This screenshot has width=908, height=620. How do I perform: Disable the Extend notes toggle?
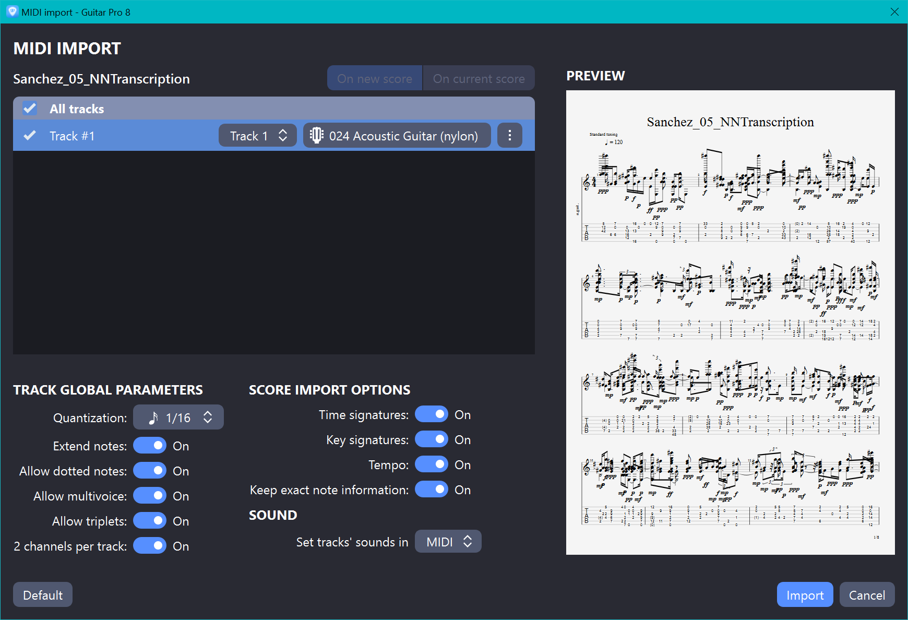[x=150, y=446]
